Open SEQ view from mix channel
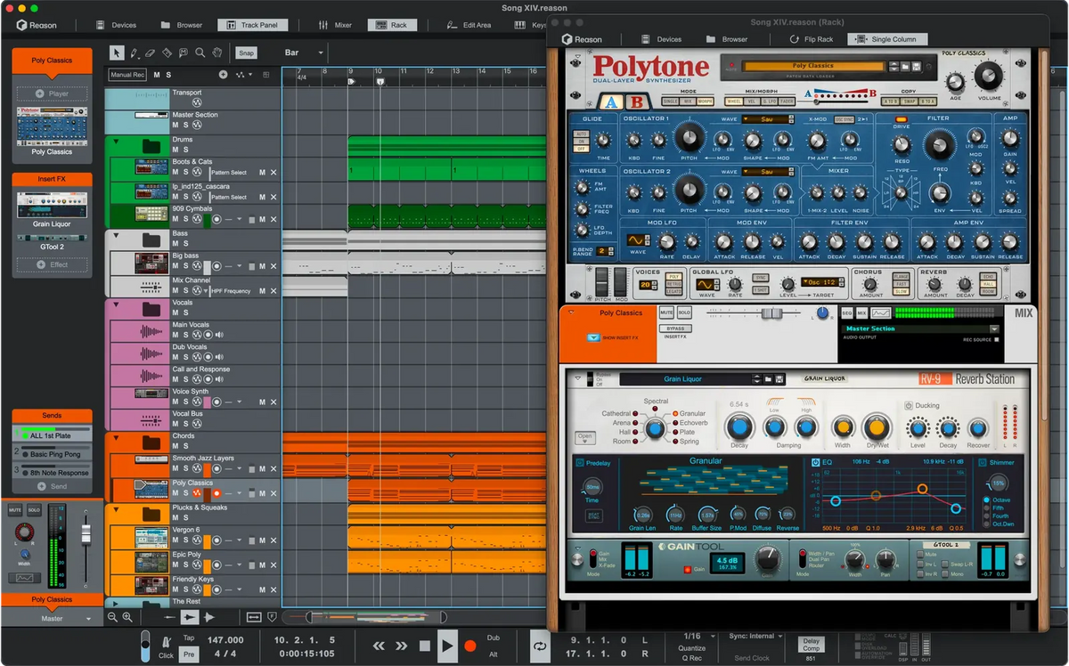 tap(847, 313)
